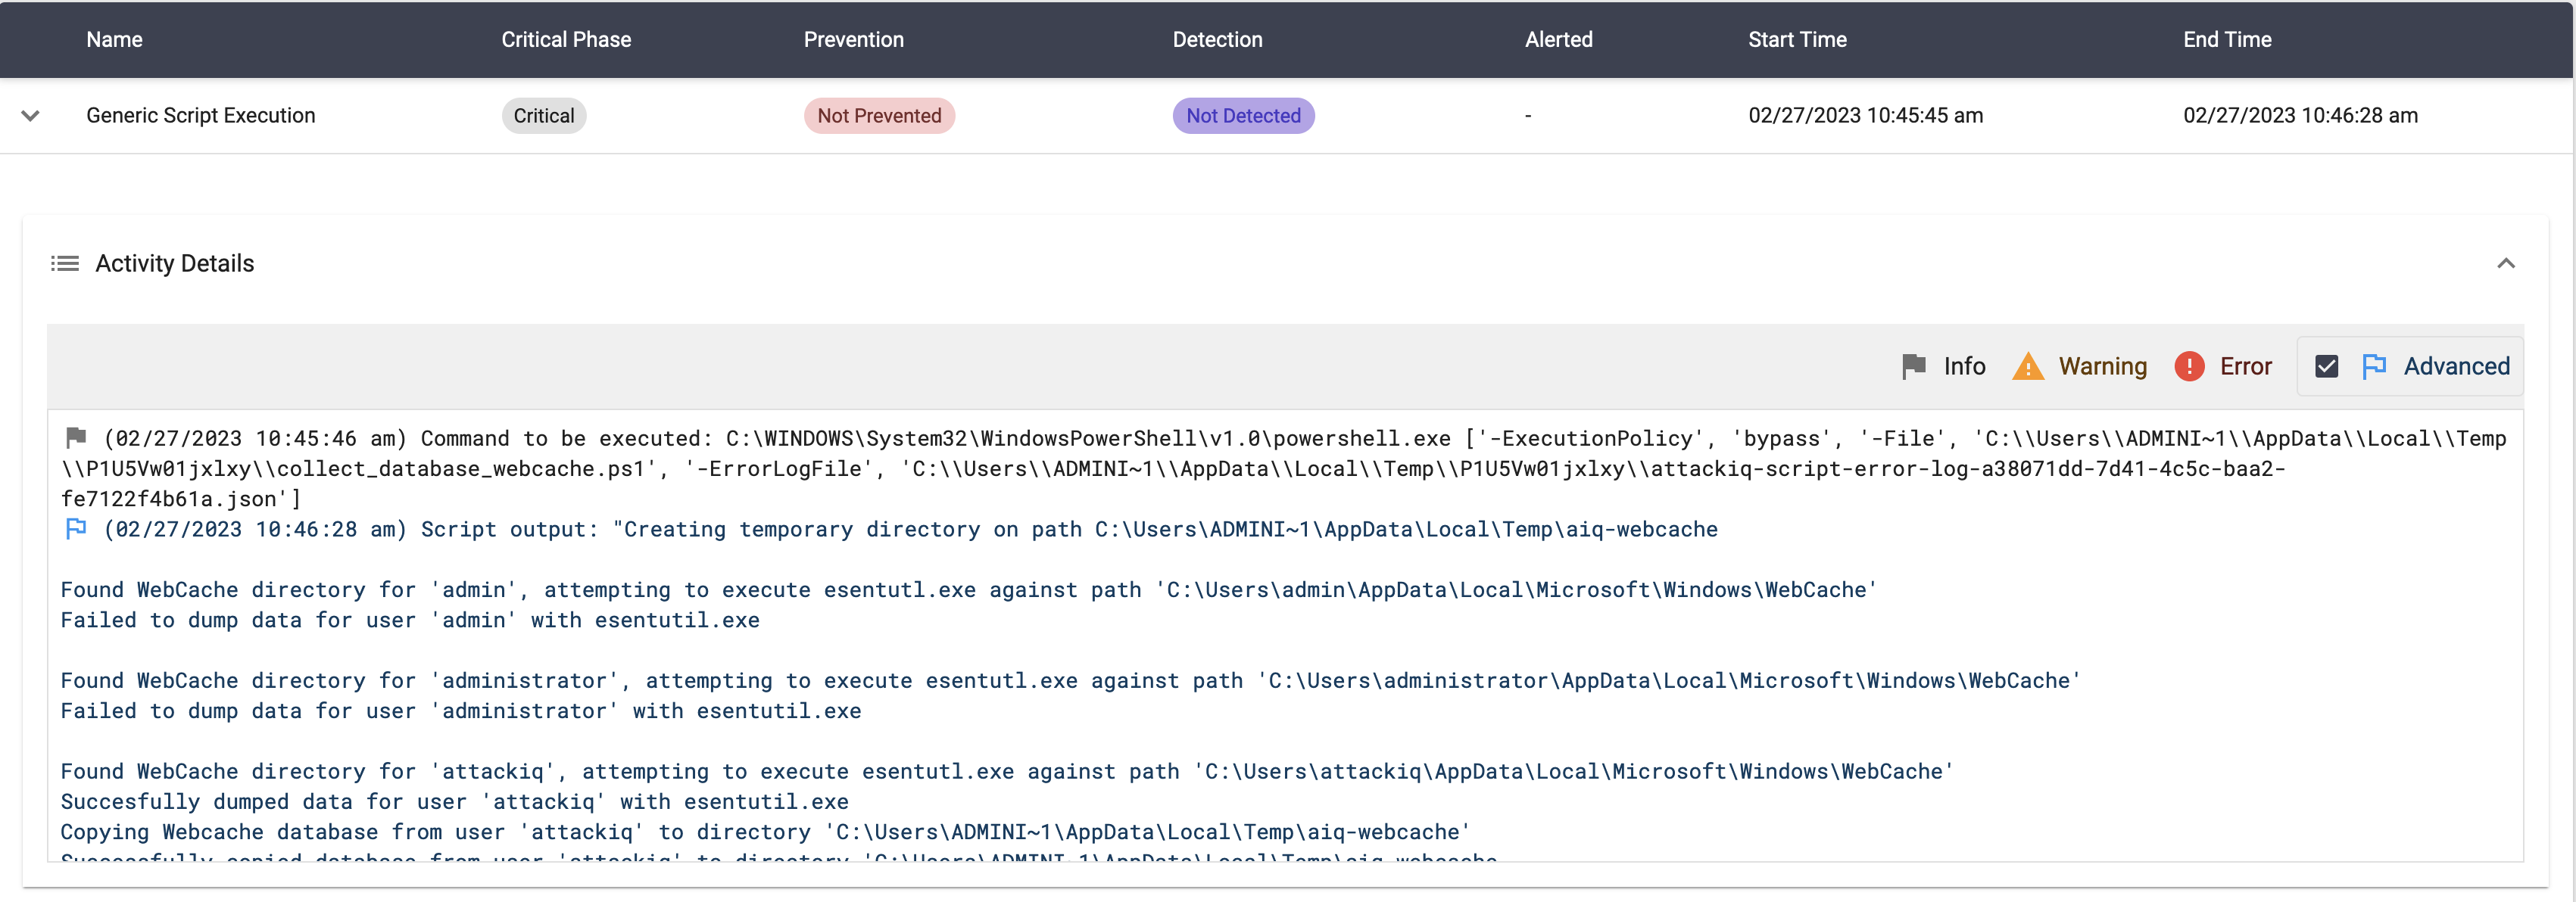Viewport: 2576px width, 902px height.
Task: Toggle the Info log filter label
Action: [1964, 366]
